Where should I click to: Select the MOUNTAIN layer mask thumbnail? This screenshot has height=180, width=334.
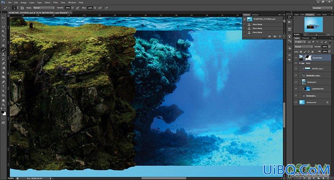point(308,58)
